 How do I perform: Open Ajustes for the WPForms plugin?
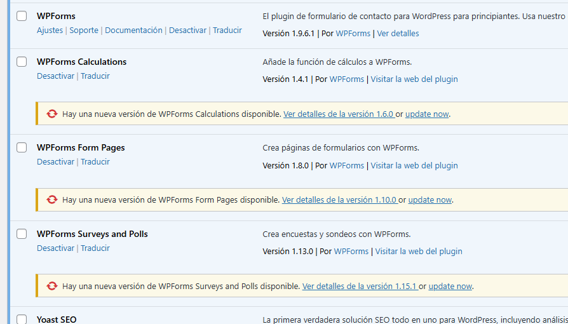(50, 30)
